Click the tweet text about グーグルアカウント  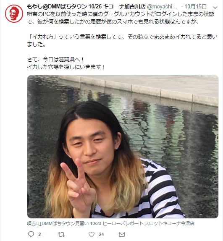click(121, 14)
